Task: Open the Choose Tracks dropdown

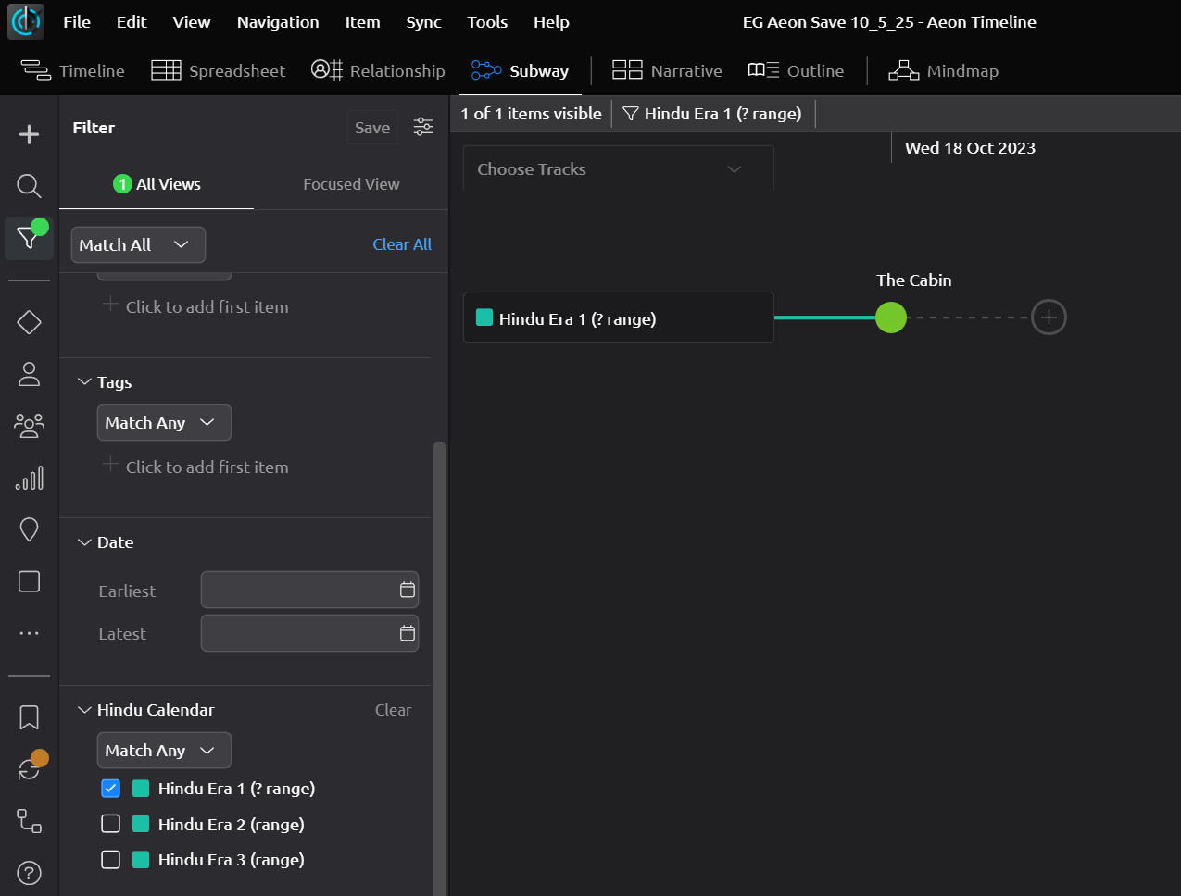Action: click(x=618, y=169)
